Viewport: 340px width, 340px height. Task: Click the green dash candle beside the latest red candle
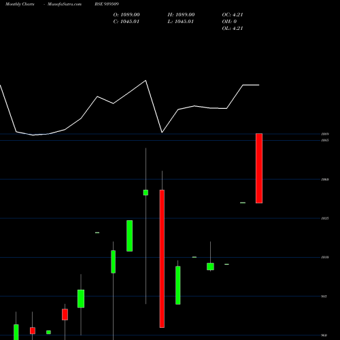[243, 203]
